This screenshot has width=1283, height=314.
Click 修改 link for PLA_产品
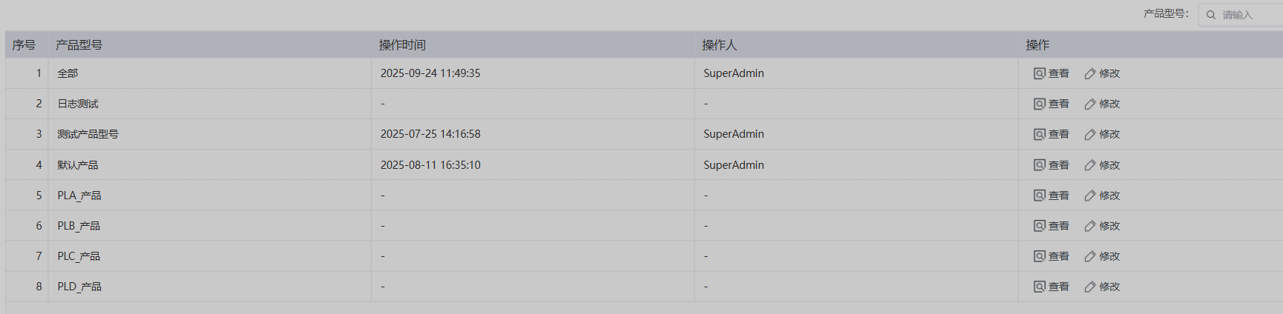(x=1109, y=196)
